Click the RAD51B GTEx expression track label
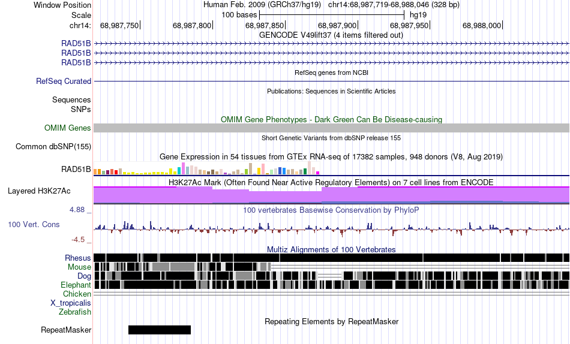Screen dimensions: 570x344 pos(76,169)
